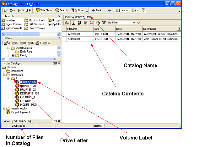The width and height of the screenshot is (204, 147).
Task: Click the refresh icon in toolbar
Action: click(x=144, y=10)
